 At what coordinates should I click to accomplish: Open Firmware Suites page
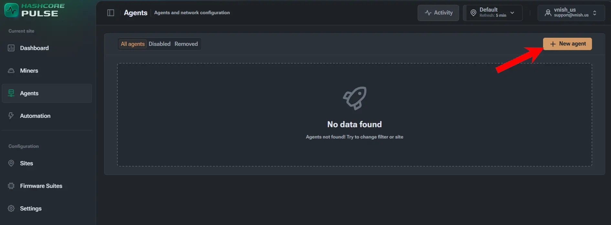(47, 186)
